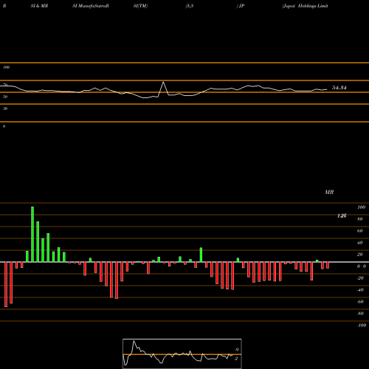Click the longest red bar at chart start

click(6, 284)
